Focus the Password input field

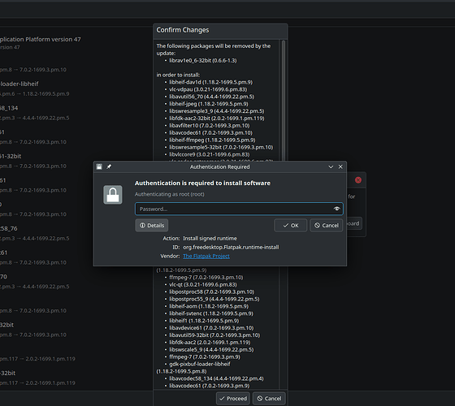[x=239, y=209]
